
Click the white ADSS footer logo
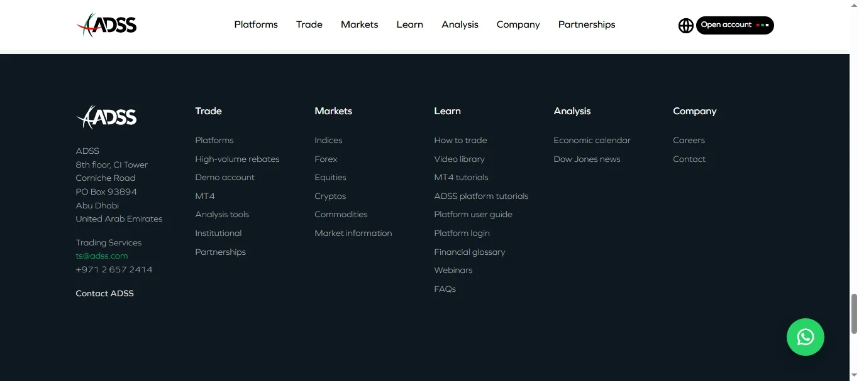(x=106, y=117)
